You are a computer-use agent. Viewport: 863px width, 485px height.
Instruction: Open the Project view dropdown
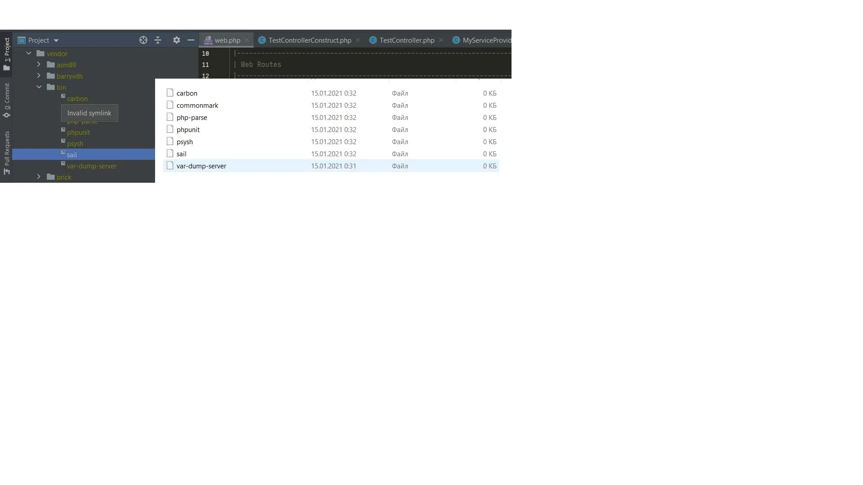[x=56, y=40]
